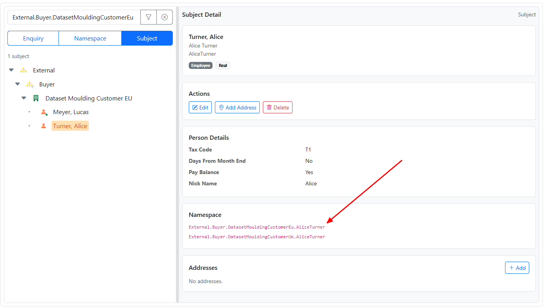546x308 pixels.
Task: Click the Real badge
Action: click(x=223, y=65)
